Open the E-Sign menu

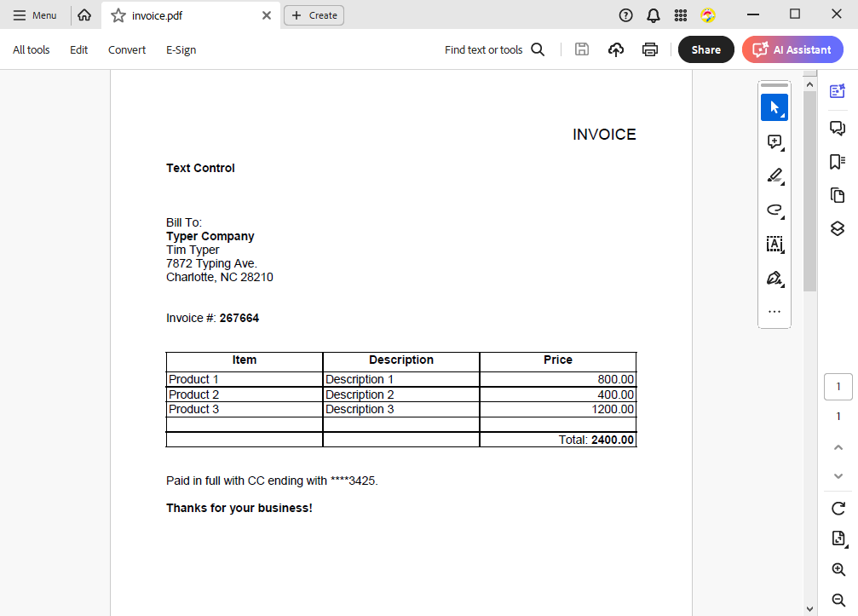pyautogui.click(x=181, y=49)
